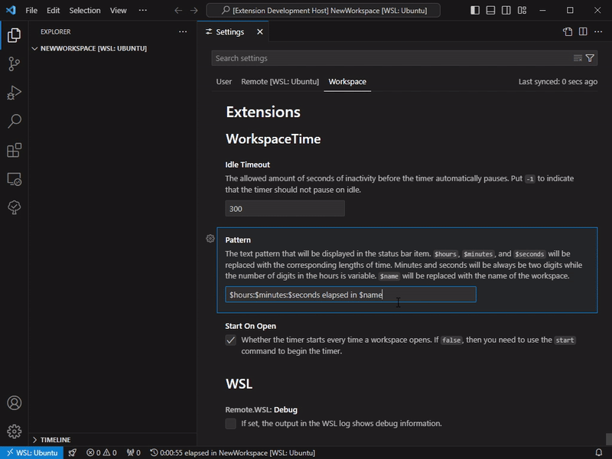
Task: Uncheck the Start On Open checkbox
Action: tap(231, 340)
